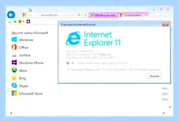This screenshot has width=179, height=122.
Task: Click the 'Internet Explorer 11' logo text
Action: click(102, 39)
